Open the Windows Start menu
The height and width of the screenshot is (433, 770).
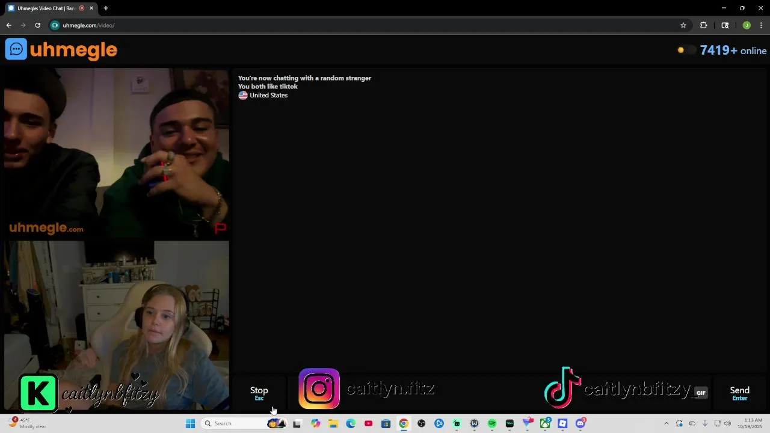tap(190, 423)
